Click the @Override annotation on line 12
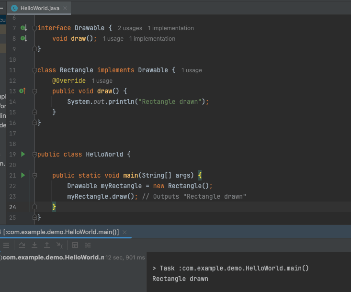This screenshot has height=292, width=351. point(69,80)
